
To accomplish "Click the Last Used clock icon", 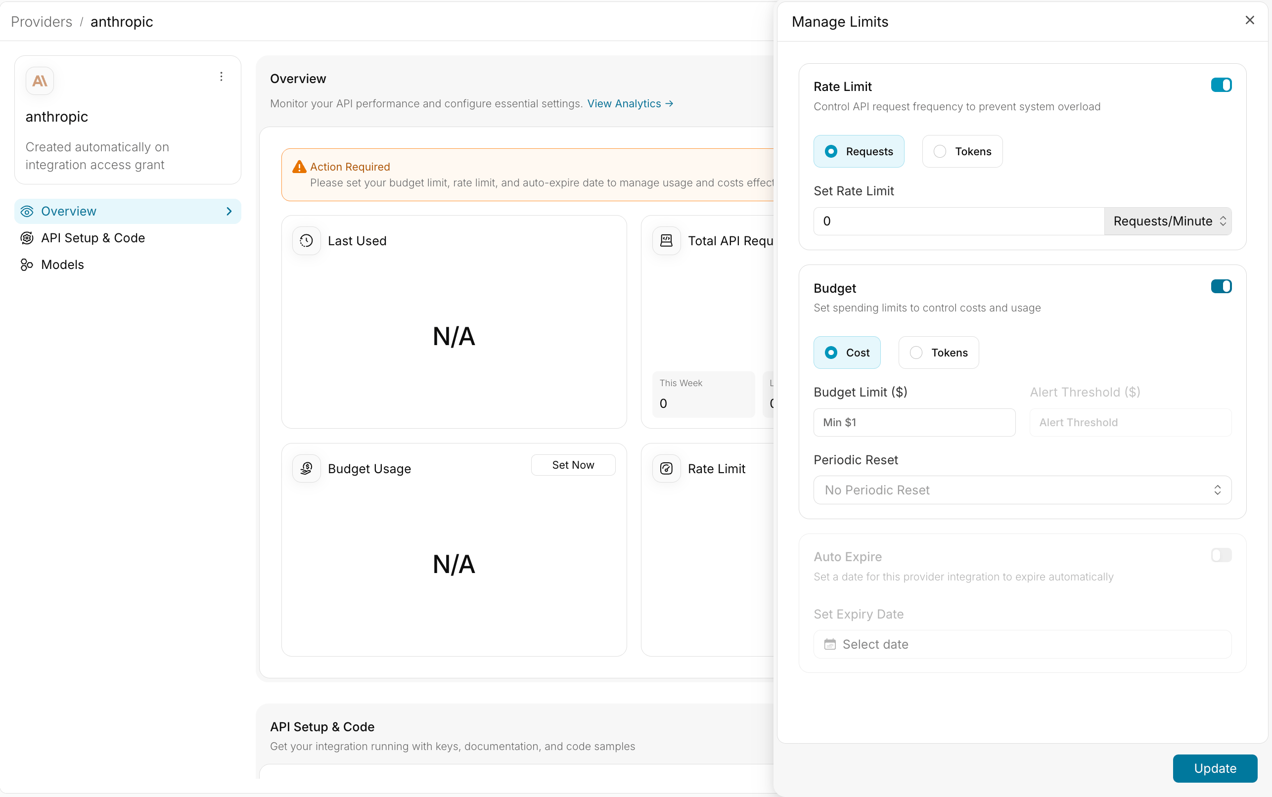I will [306, 241].
